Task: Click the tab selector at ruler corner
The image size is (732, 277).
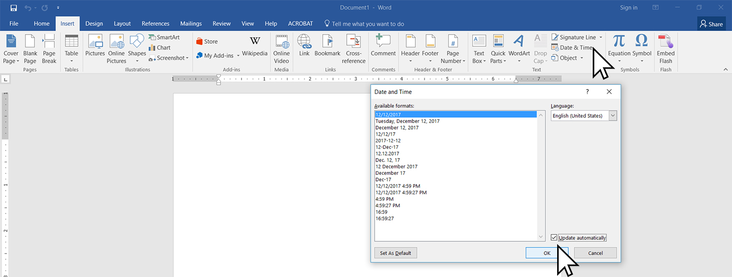Action: coord(6,79)
